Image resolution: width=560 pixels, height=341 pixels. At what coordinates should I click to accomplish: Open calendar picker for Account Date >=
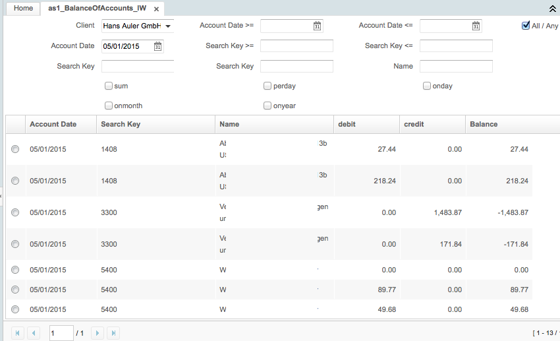click(x=317, y=26)
